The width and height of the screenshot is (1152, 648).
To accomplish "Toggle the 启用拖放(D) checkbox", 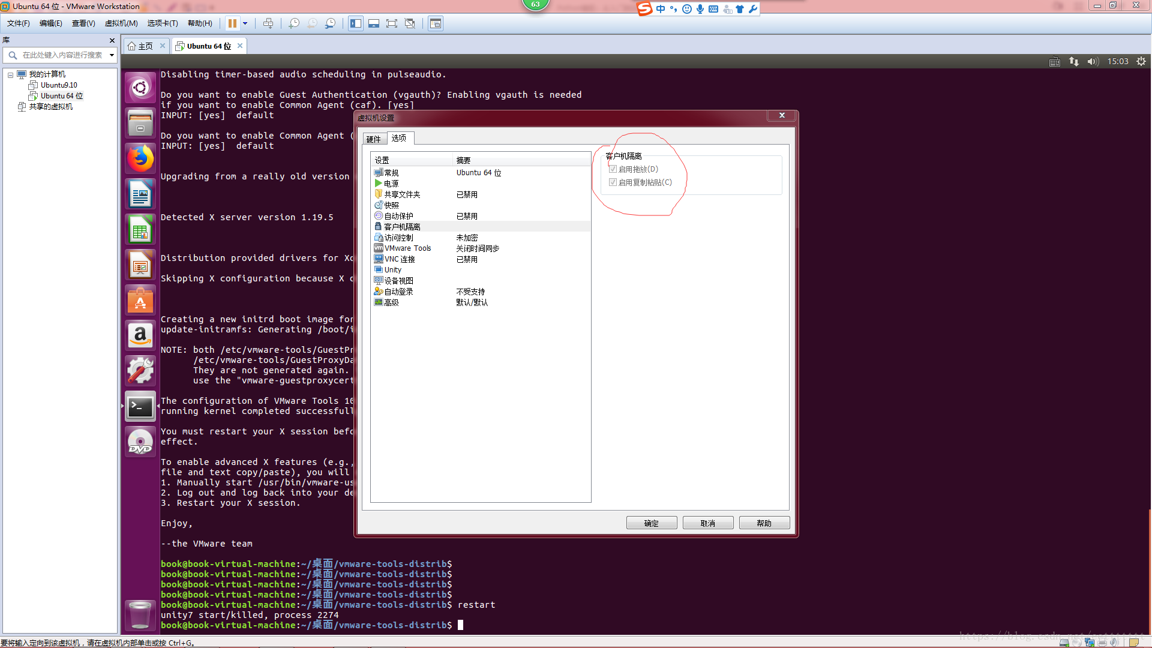I will pyautogui.click(x=613, y=169).
